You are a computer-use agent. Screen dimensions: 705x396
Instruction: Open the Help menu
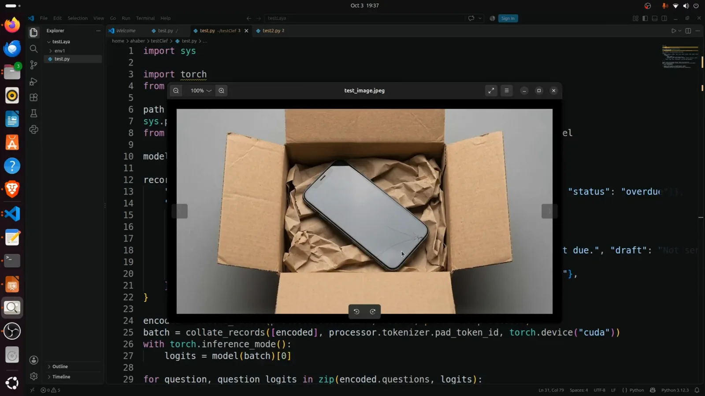[x=165, y=18]
